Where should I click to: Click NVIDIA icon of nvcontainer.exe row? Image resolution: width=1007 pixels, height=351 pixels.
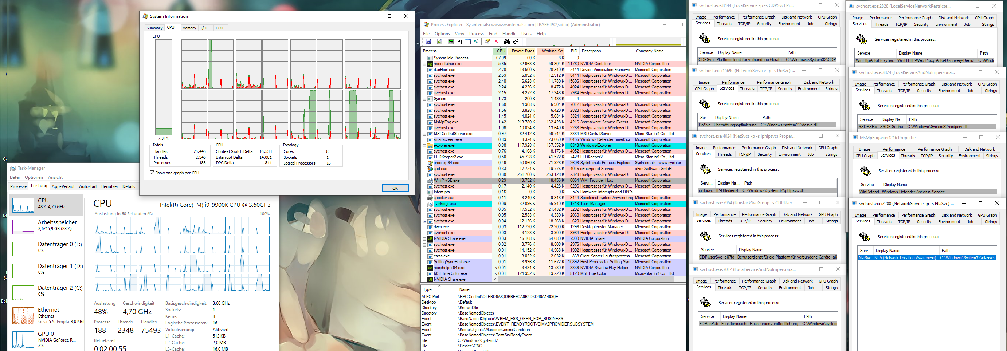pos(430,64)
